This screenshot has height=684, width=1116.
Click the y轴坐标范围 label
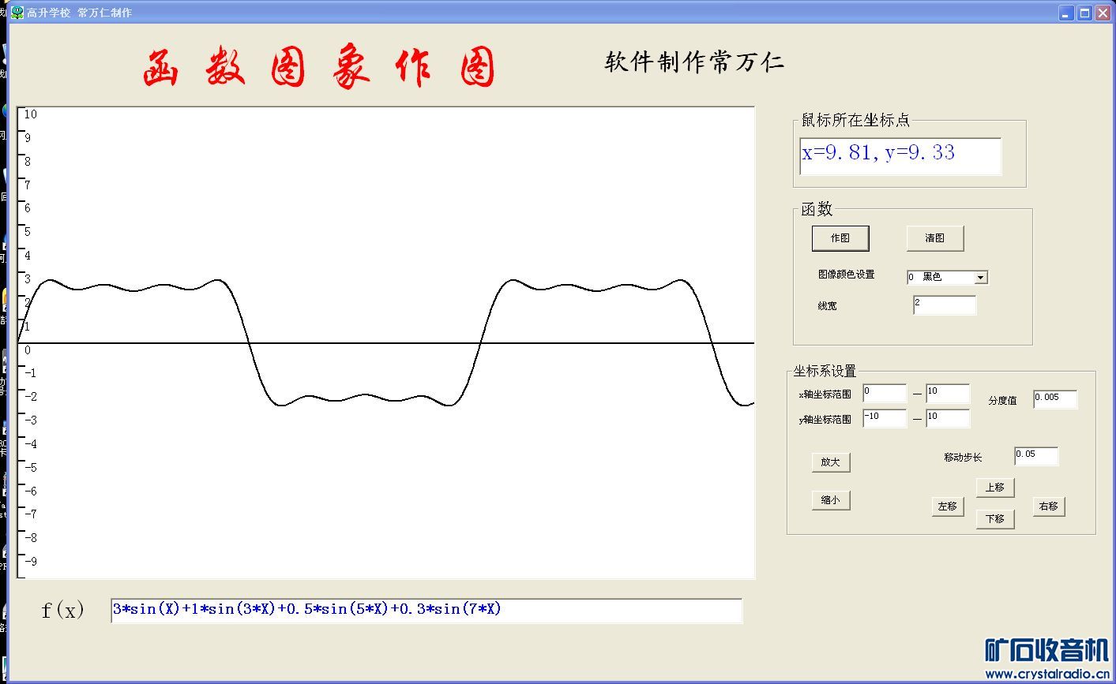pyautogui.click(x=825, y=420)
